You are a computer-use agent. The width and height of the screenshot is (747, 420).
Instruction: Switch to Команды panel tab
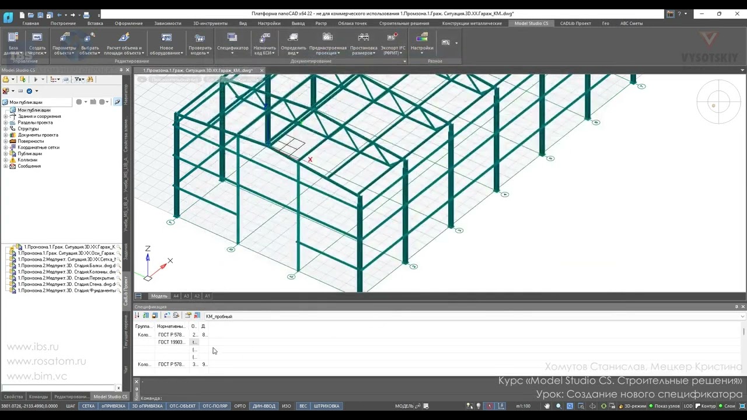tap(39, 397)
